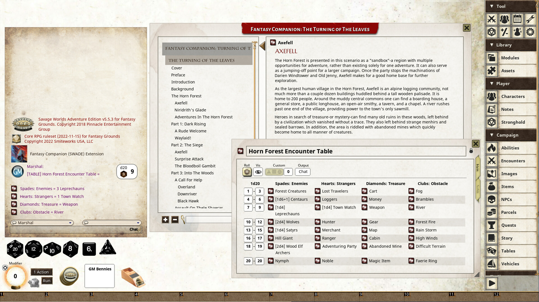Open the Options gear tool
This screenshot has width=539, height=302.
click(x=531, y=32)
